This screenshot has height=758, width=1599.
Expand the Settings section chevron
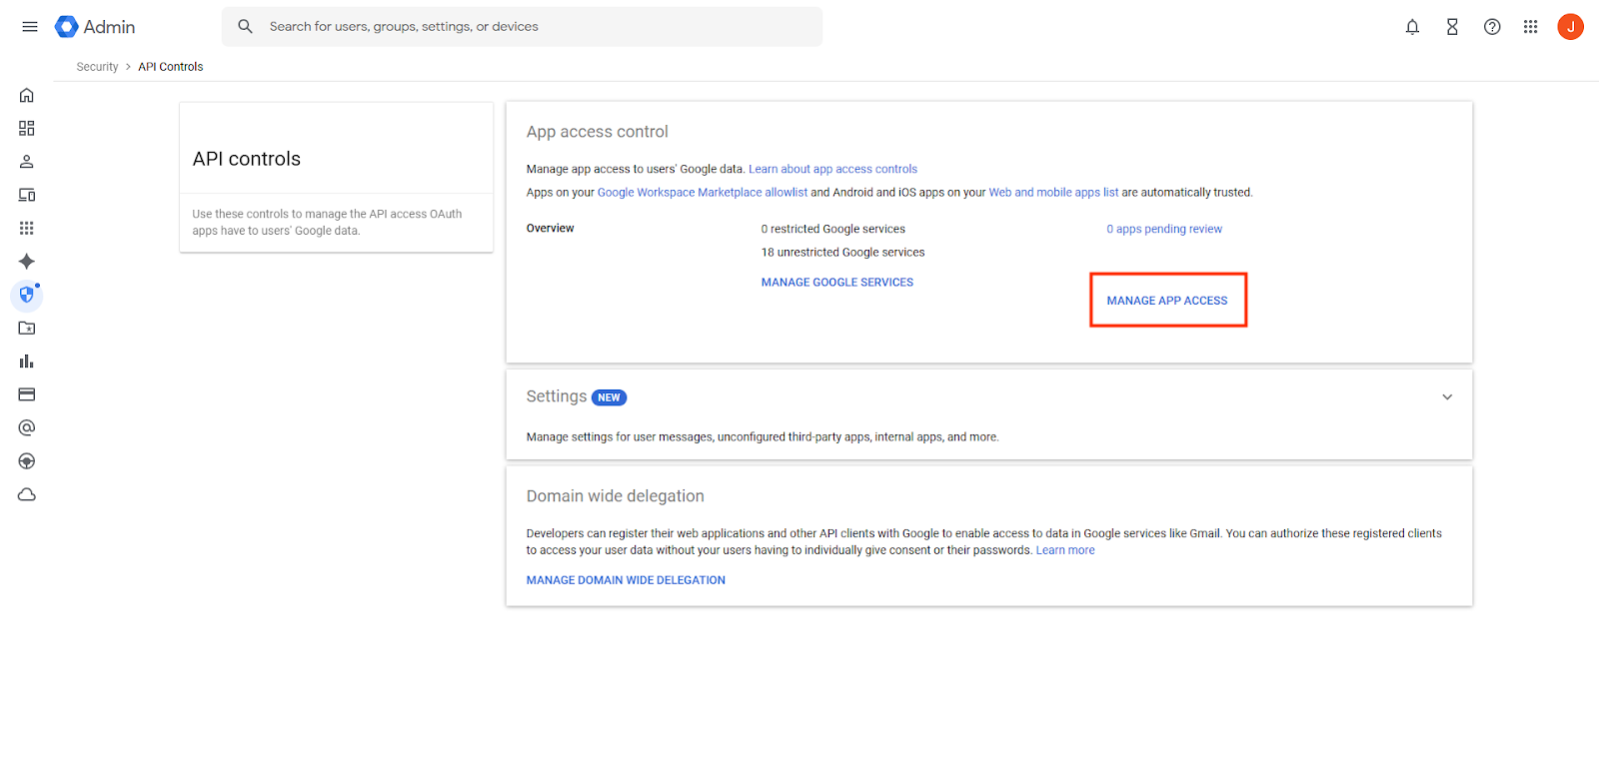click(x=1447, y=396)
